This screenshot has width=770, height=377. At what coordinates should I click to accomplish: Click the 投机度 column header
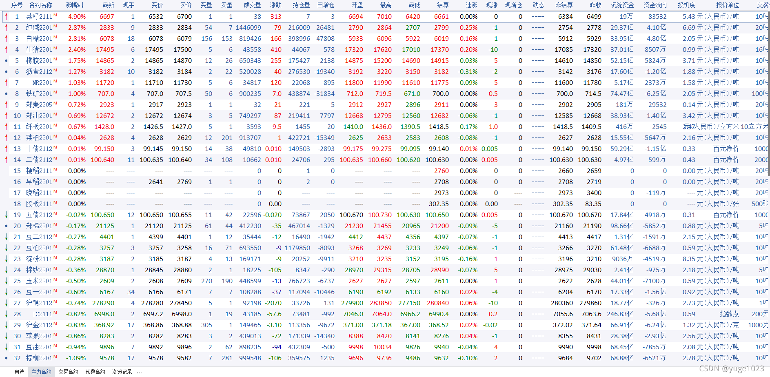pyautogui.click(x=686, y=5)
